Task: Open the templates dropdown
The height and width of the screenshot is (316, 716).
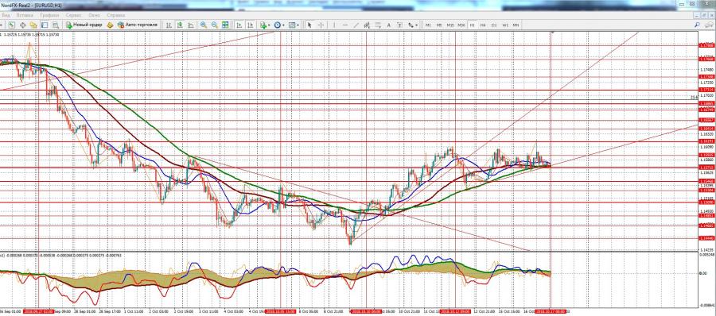Action: (294, 25)
